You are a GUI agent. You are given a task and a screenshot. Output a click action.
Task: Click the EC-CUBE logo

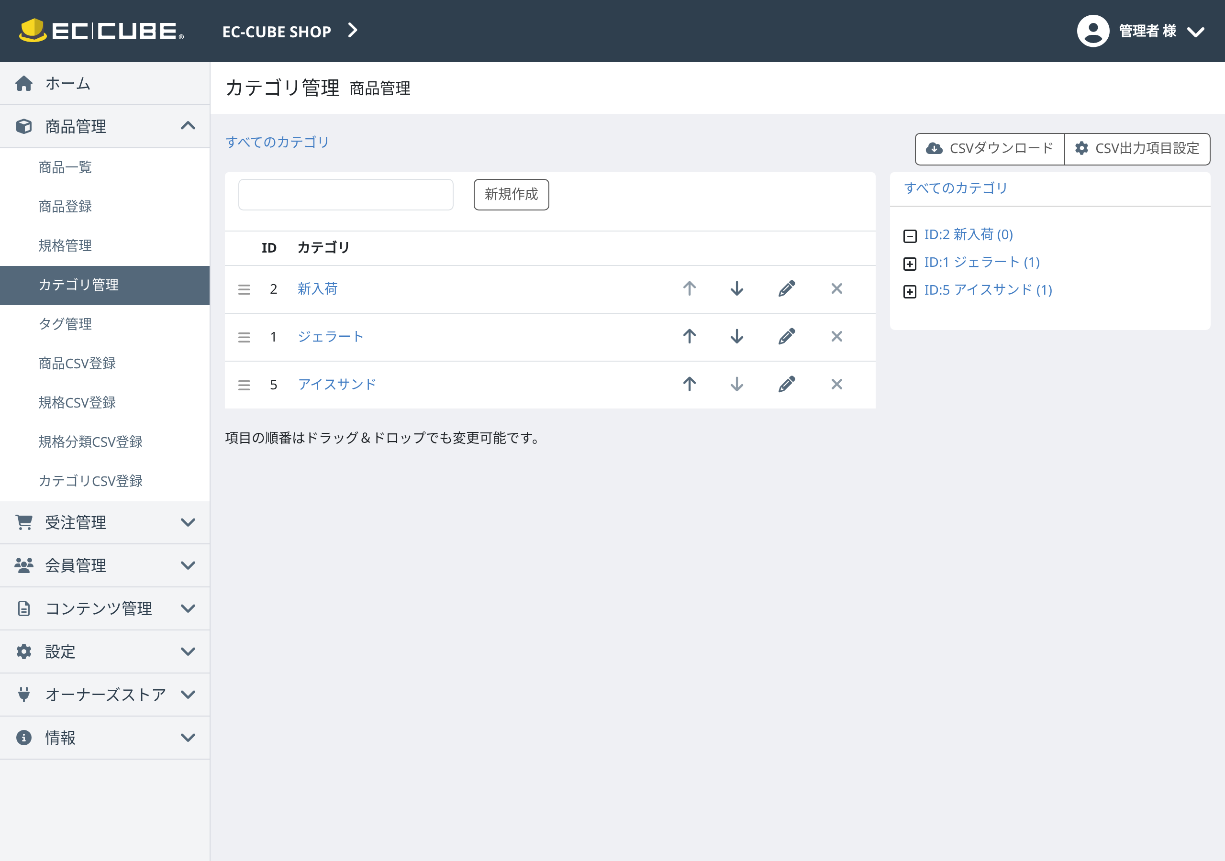(101, 31)
